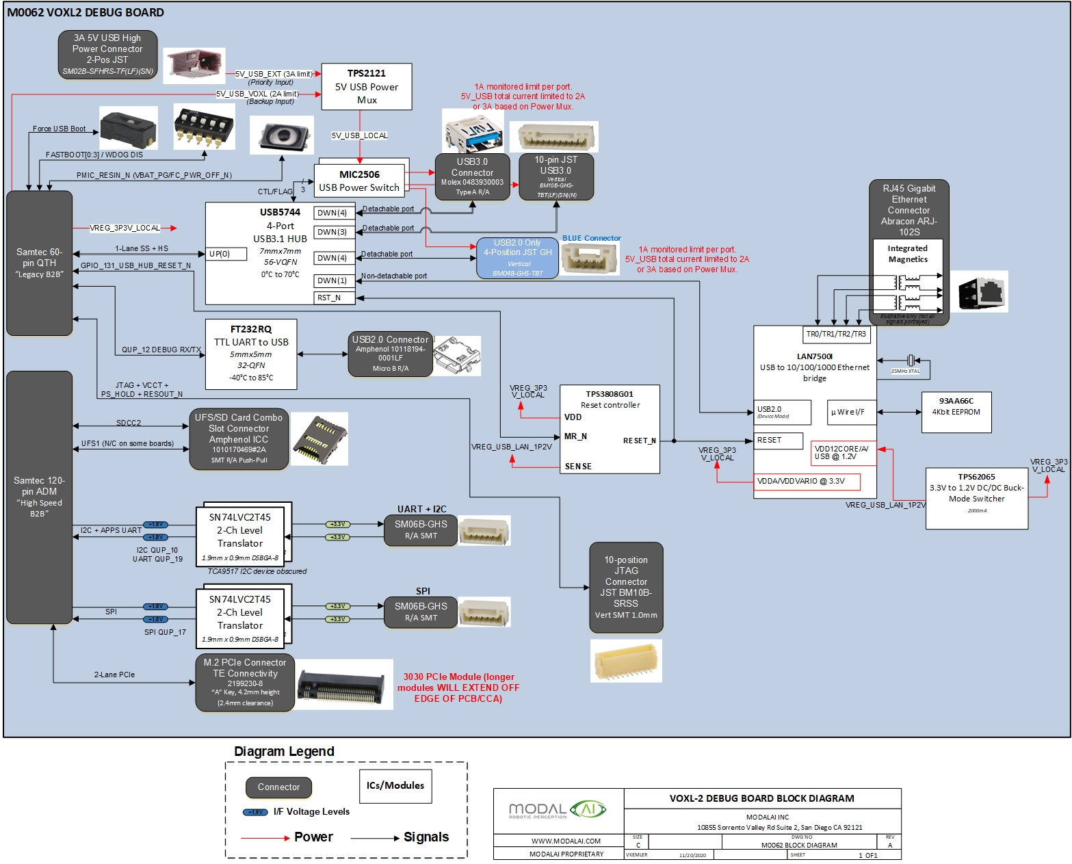Select the Samtec 60-pin QTH Legacy B2B connector

point(39,263)
